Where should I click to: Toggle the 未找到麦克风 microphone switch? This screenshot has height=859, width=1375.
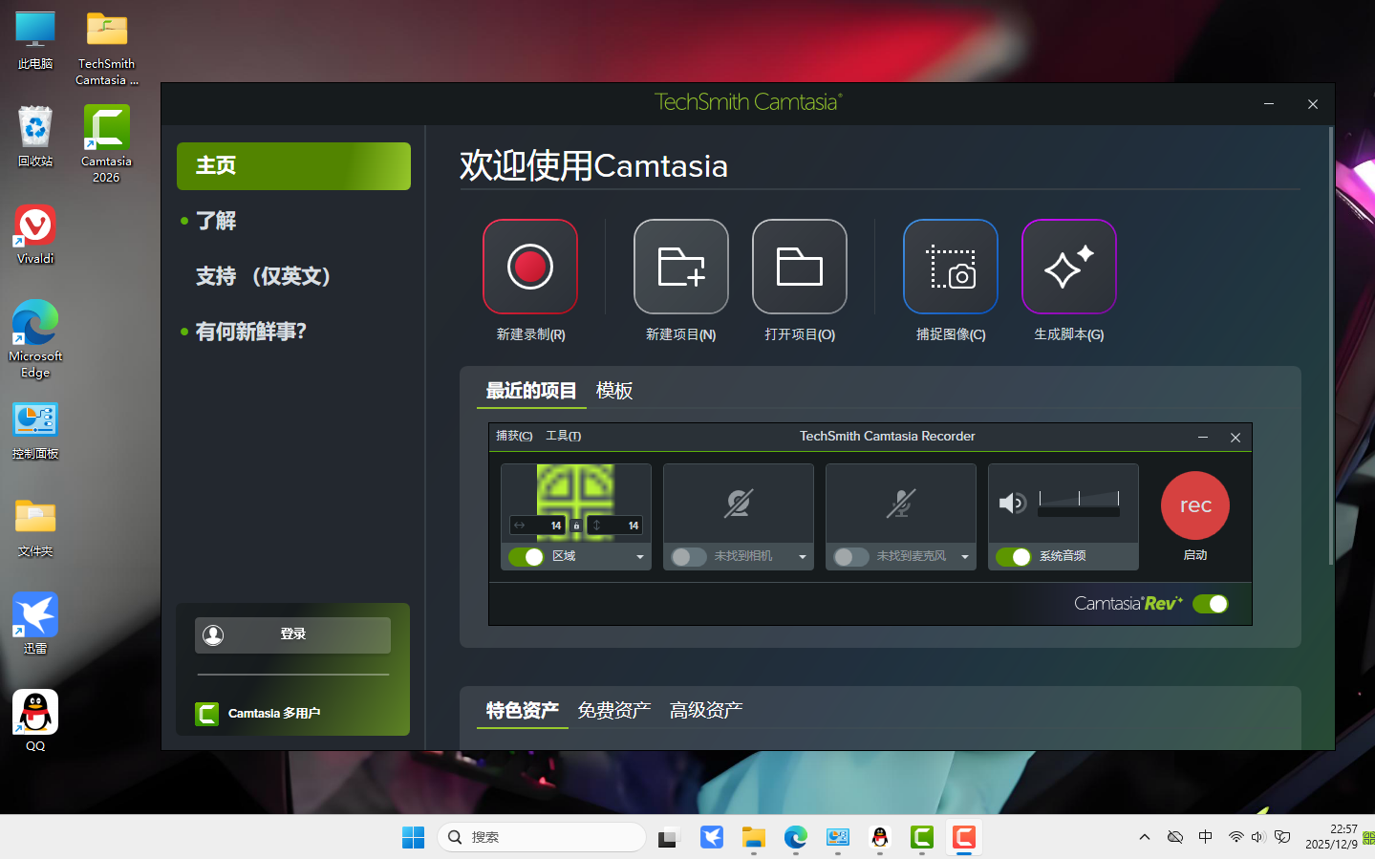tap(851, 557)
